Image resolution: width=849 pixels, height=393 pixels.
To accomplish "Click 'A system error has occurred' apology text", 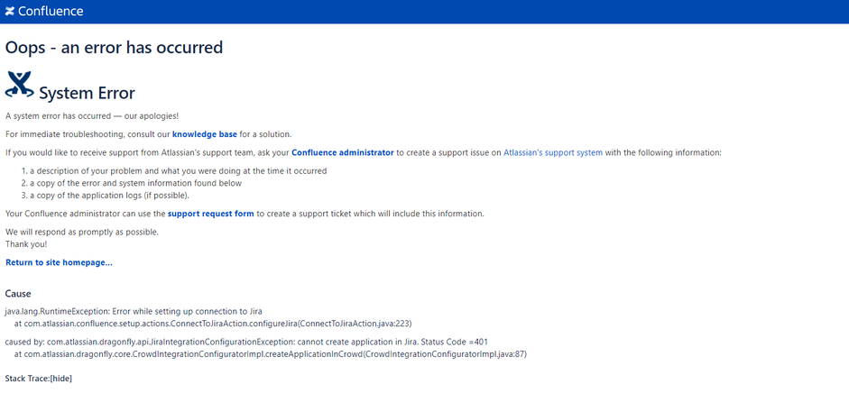I will point(92,116).
